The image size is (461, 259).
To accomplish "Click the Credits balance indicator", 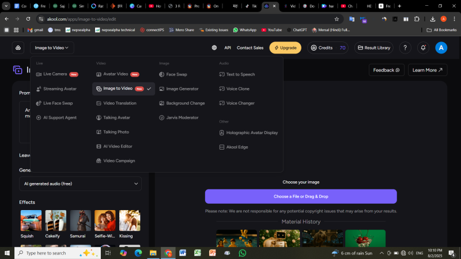I will (x=328, y=48).
